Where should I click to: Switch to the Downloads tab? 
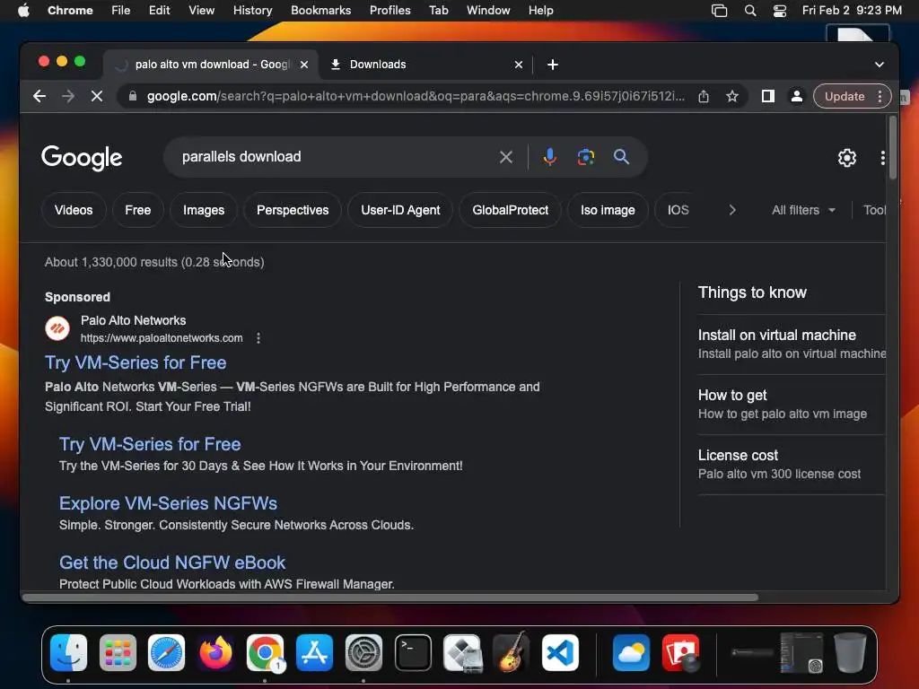click(426, 65)
